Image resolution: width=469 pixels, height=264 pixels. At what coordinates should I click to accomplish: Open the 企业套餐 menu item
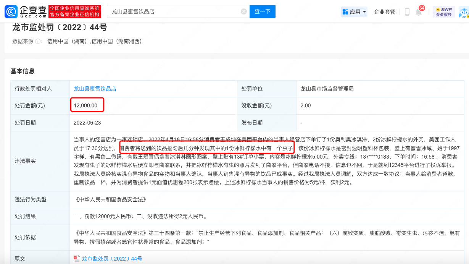(384, 12)
